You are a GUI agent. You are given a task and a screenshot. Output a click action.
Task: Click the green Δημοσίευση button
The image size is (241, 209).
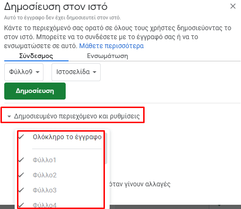(35, 91)
